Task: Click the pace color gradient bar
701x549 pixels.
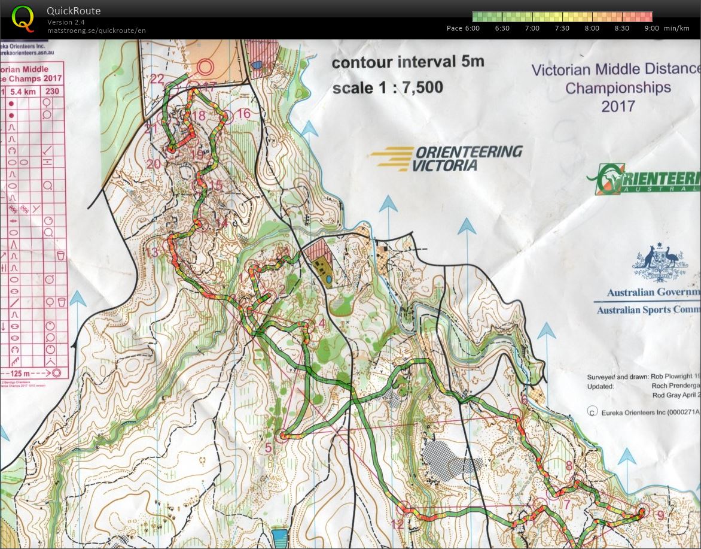Action: click(562, 17)
